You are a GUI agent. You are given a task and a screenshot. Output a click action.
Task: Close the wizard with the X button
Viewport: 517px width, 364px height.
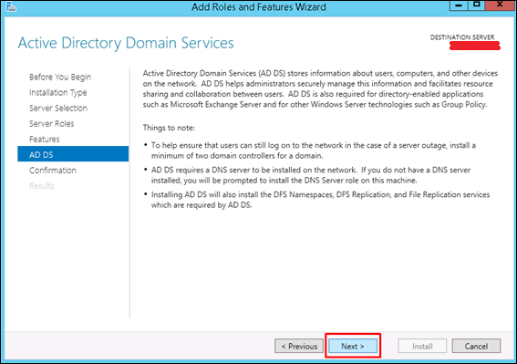499,5
